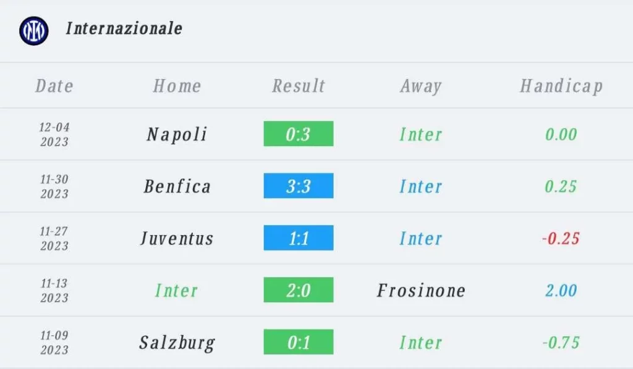
Task: Open the Internazionale team title
Action: tap(124, 28)
